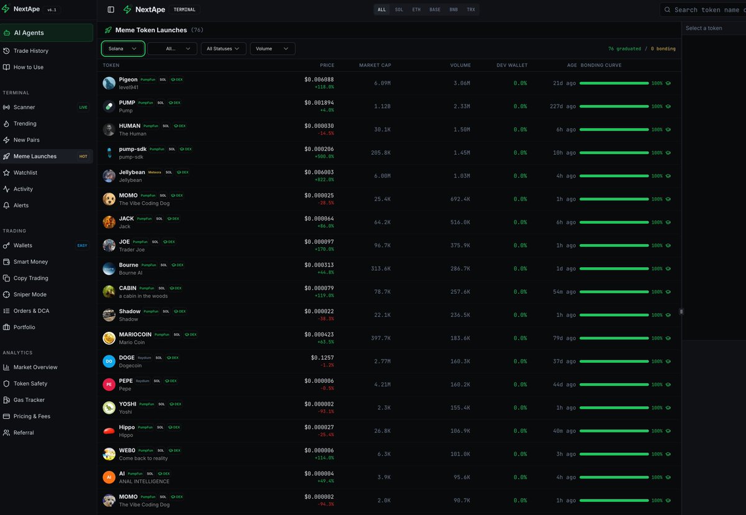
Task: Sort by the AGE column header
Action: coord(572,65)
